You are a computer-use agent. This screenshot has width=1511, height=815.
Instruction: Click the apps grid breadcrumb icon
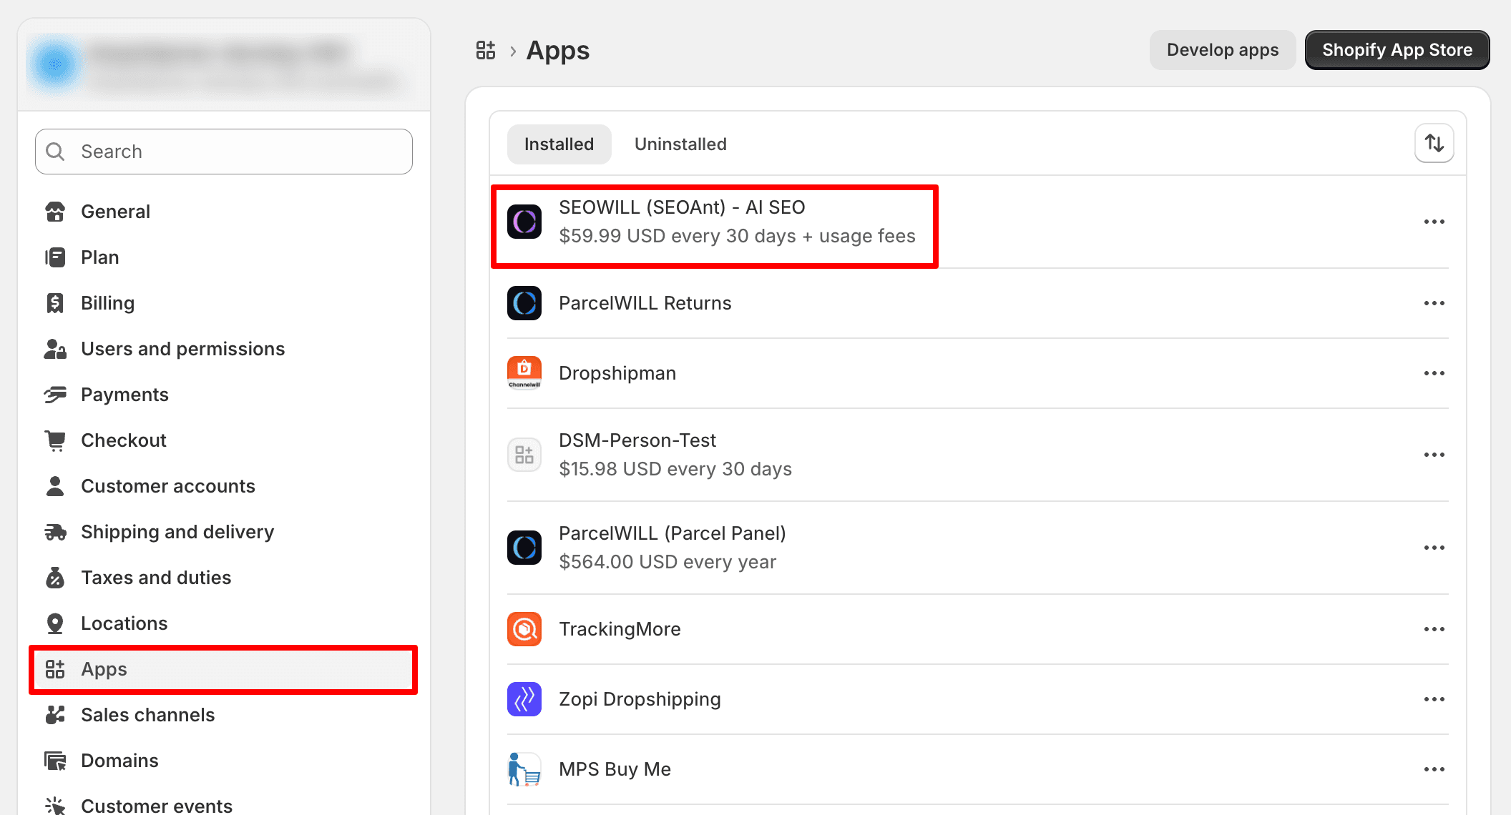486,50
